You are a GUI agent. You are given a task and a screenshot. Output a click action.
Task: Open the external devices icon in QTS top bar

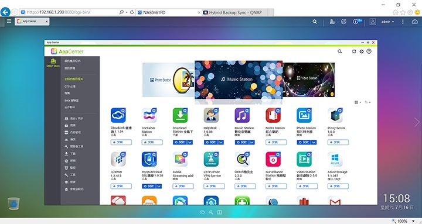(343, 22)
